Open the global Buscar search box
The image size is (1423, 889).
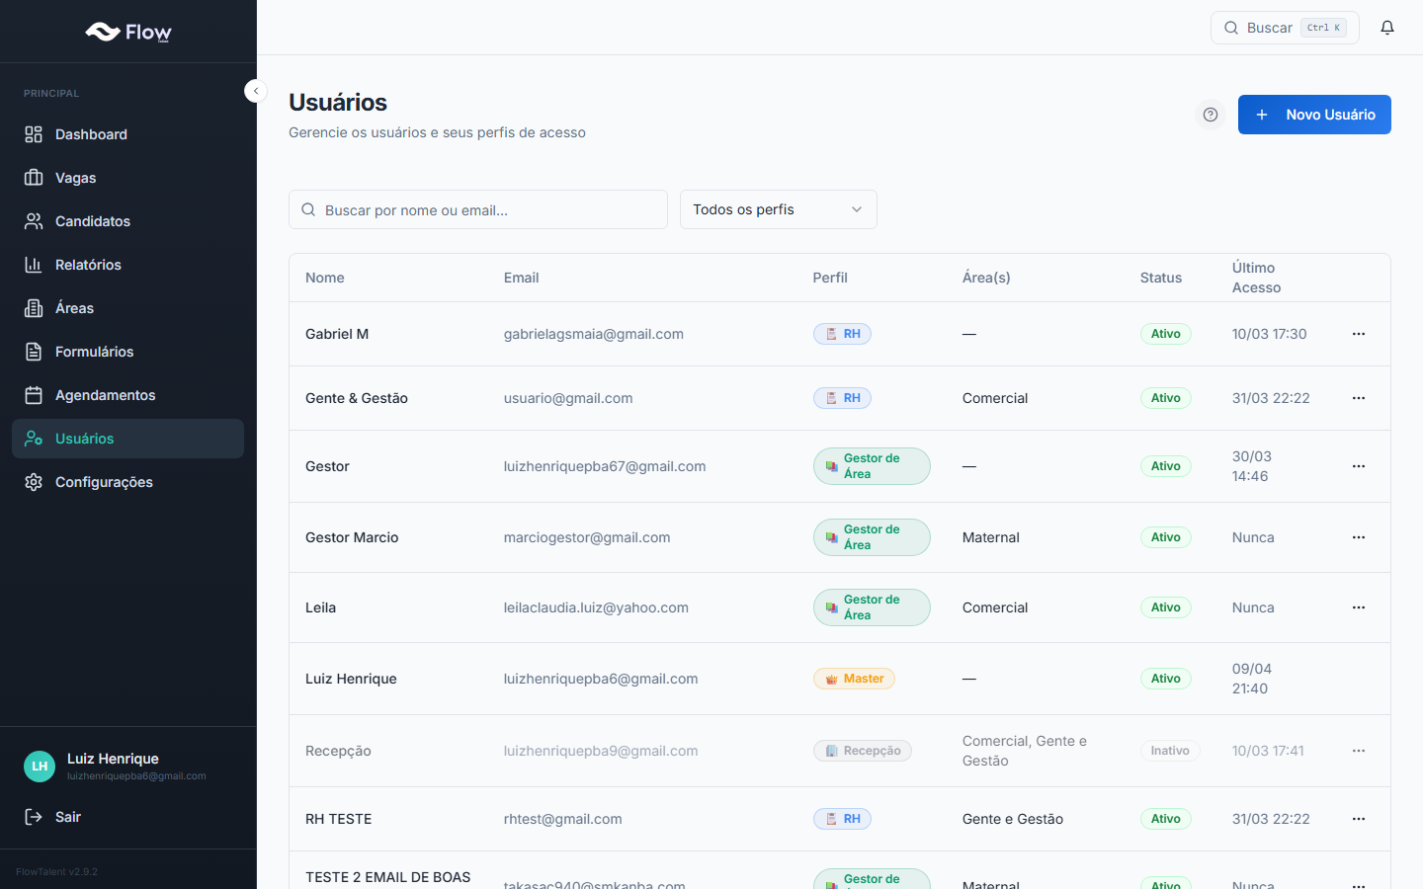pyautogui.click(x=1284, y=28)
